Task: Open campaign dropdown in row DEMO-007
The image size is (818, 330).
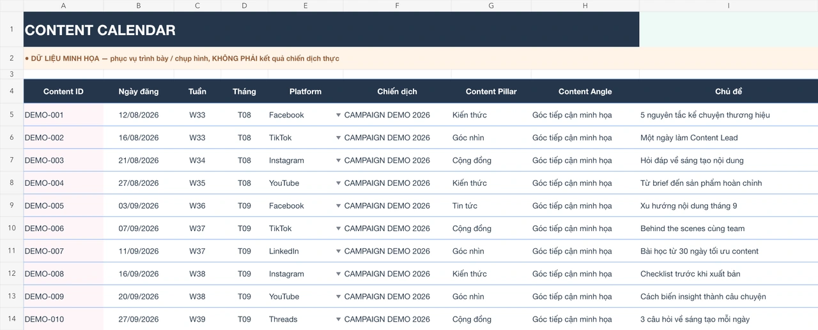Action: pos(339,251)
